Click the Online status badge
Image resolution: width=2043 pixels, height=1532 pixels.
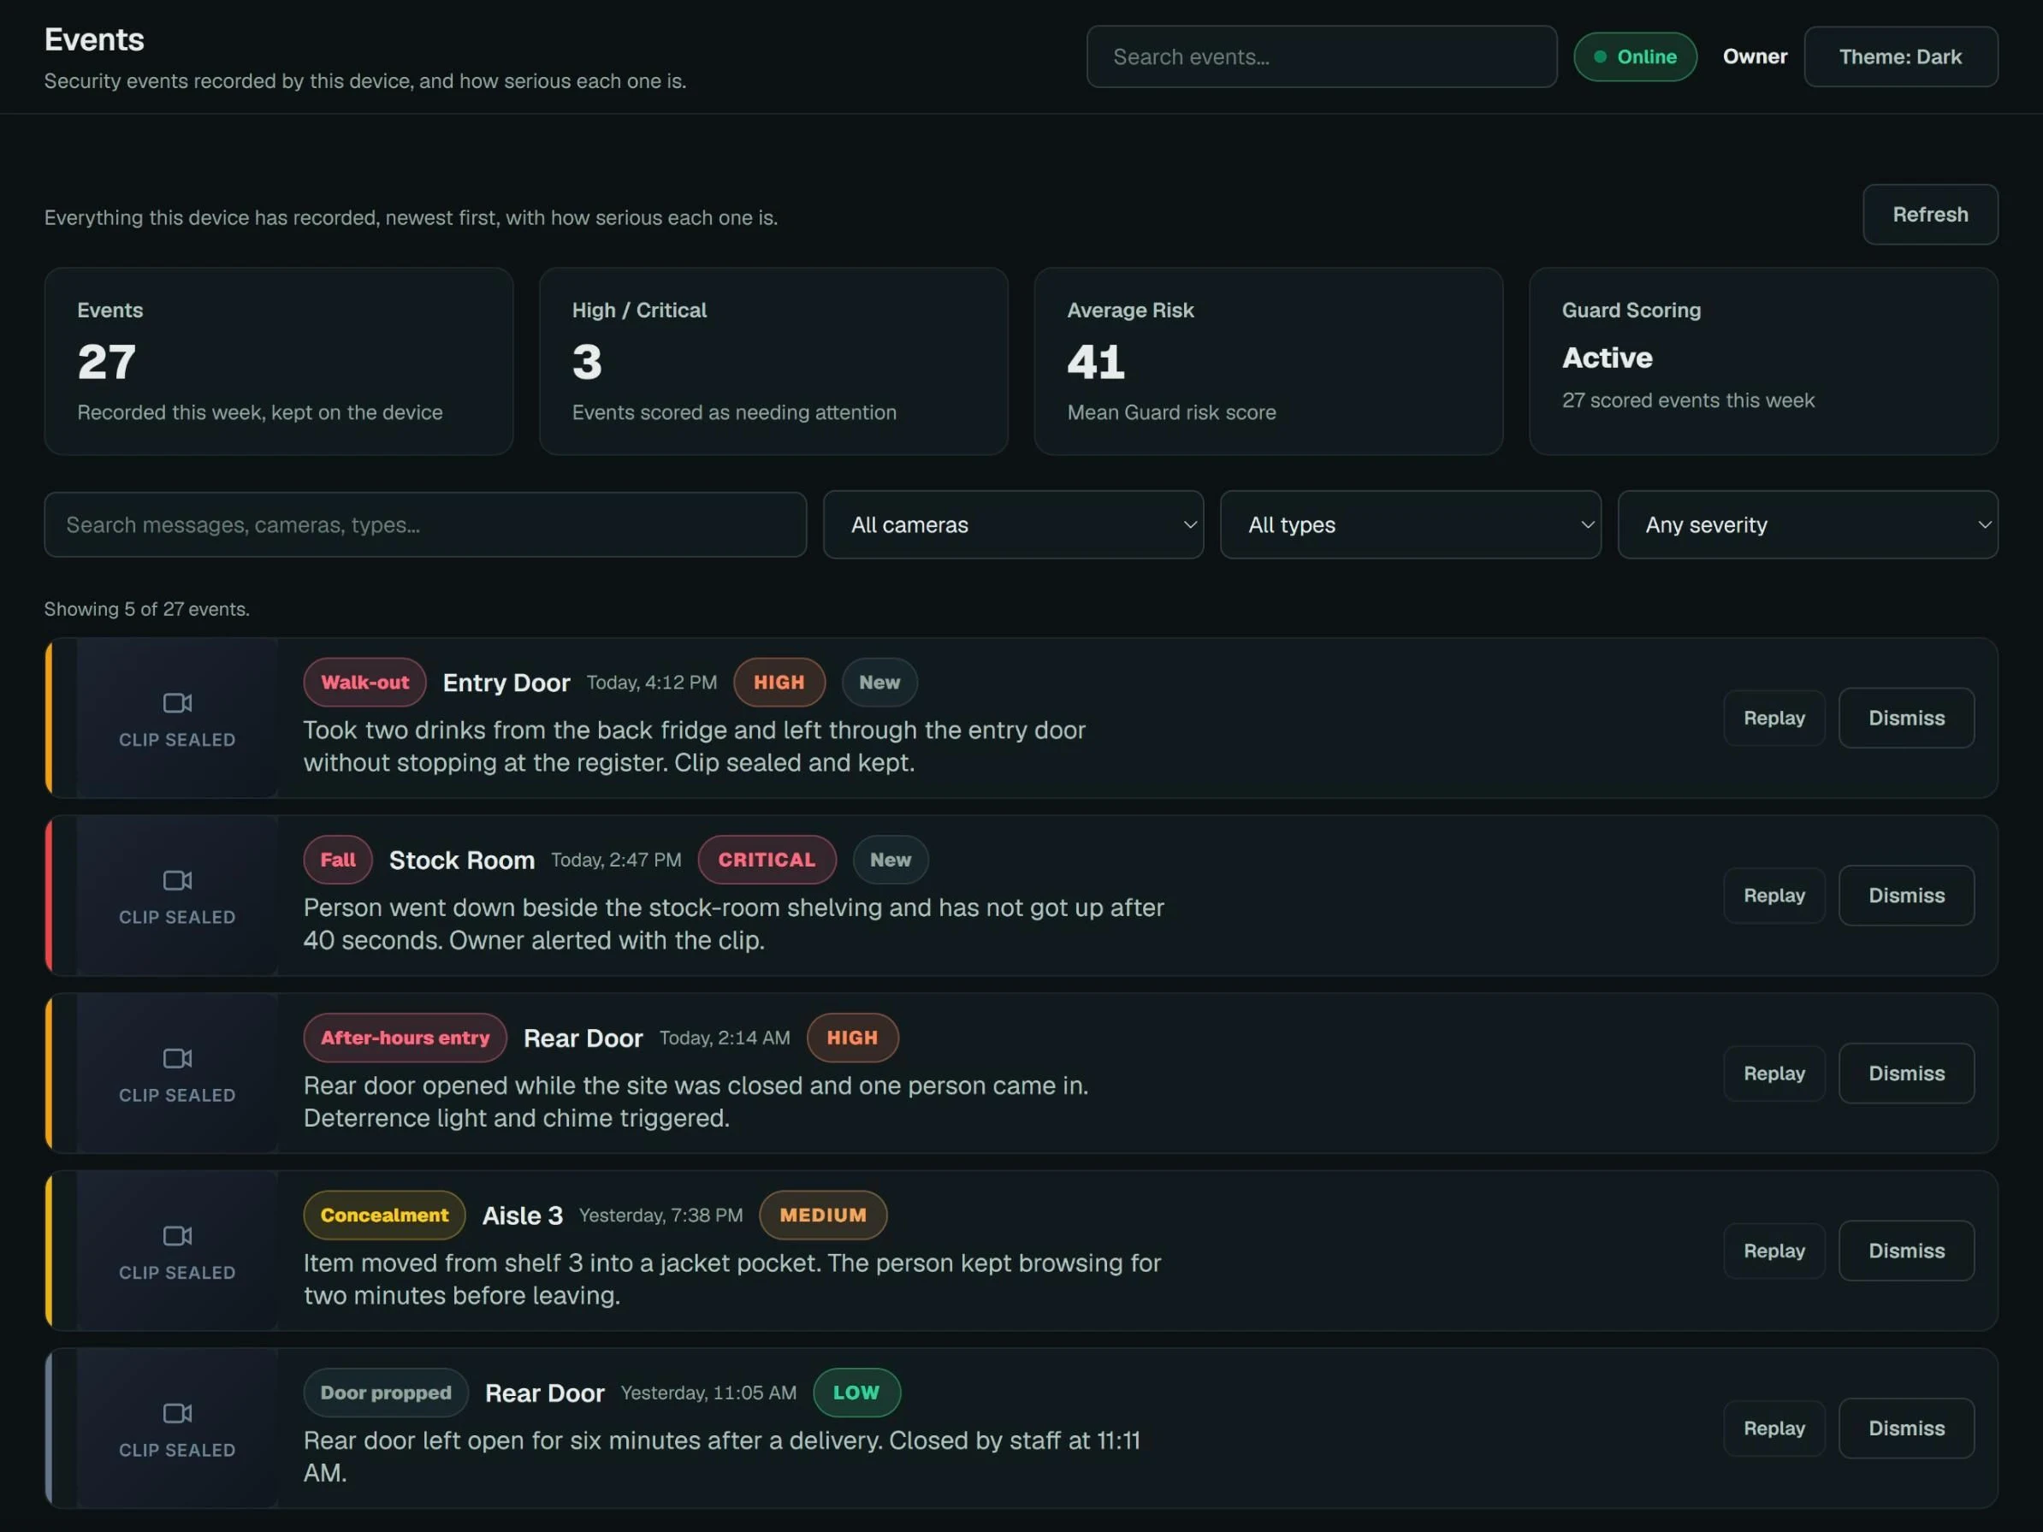pos(1635,56)
